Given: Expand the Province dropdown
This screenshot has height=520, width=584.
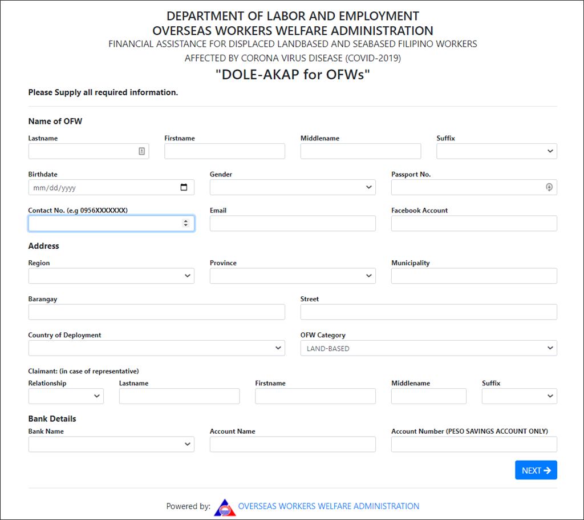Looking at the screenshot, I should click(293, 276).
